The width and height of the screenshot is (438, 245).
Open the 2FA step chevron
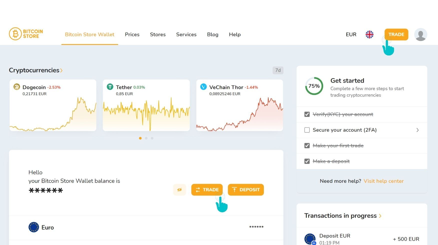click(x=417, y=130)
